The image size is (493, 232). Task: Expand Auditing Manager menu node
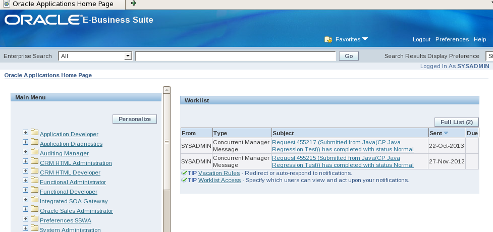click(x=25, y=151)
